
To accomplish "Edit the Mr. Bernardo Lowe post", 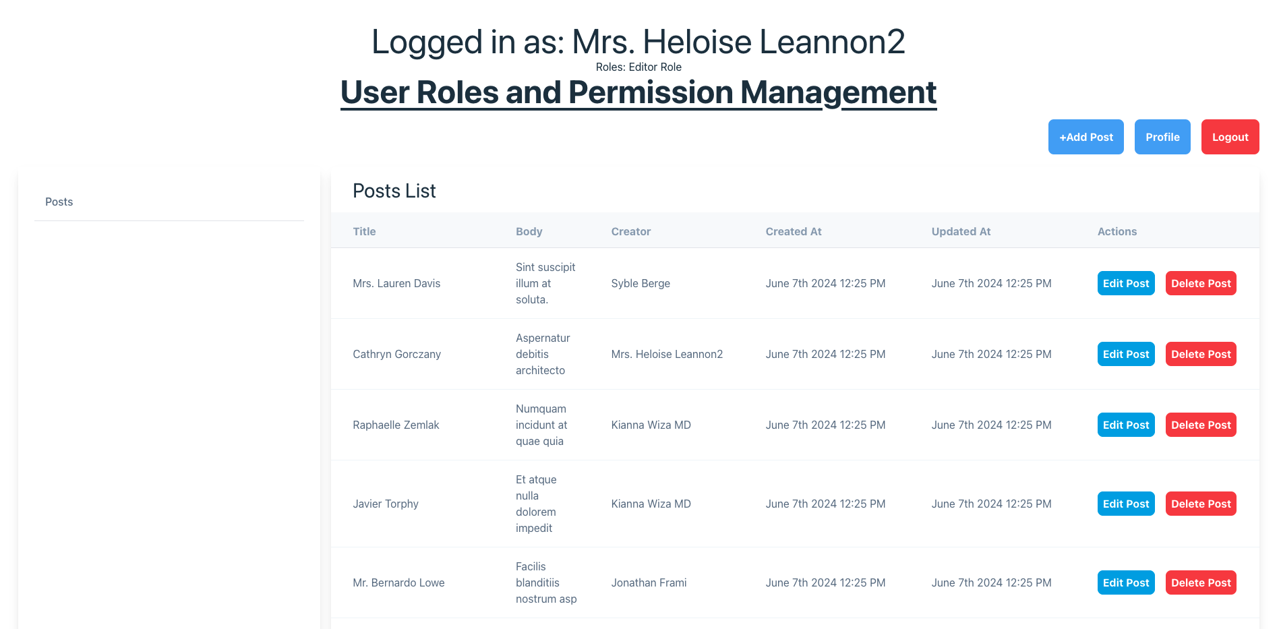I will [1125, 582].
